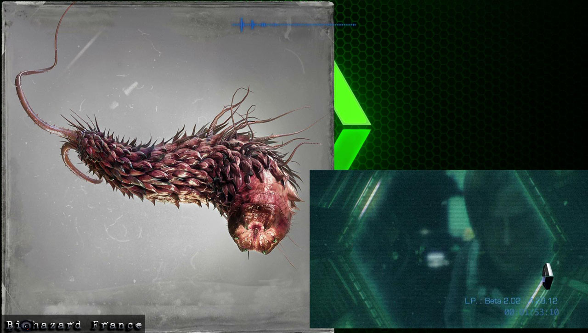Click the "00:01:53:10" timecode readout
The width and height of the screenshot is (588, 333).
pos(531,312)
